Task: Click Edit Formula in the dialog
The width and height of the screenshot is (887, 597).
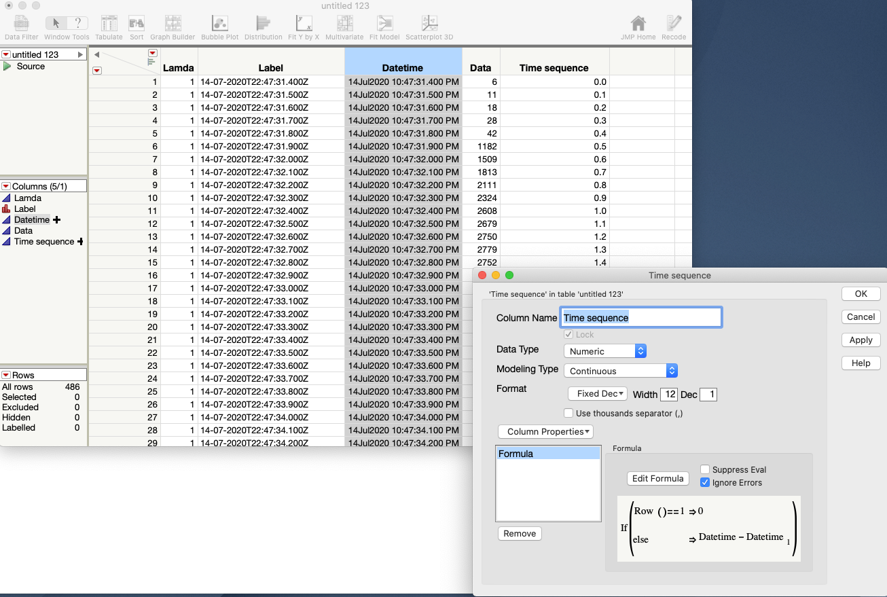Action: coord(657,478)
